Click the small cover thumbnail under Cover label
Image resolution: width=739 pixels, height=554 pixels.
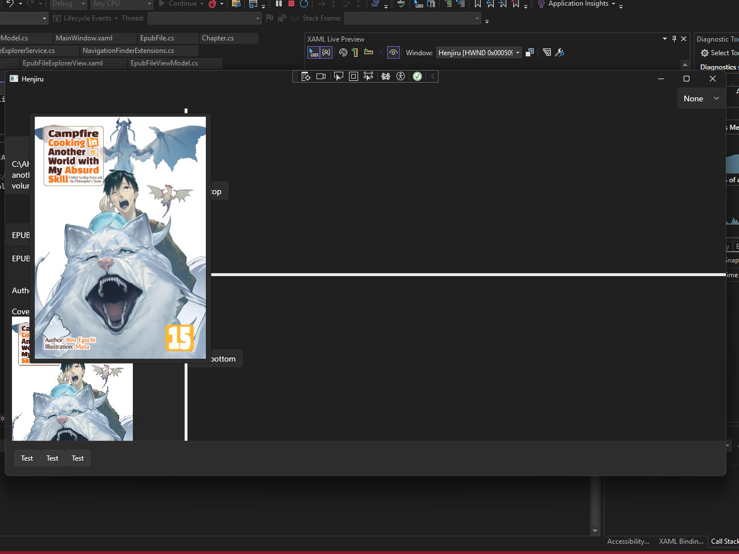(x=72, y=379)
